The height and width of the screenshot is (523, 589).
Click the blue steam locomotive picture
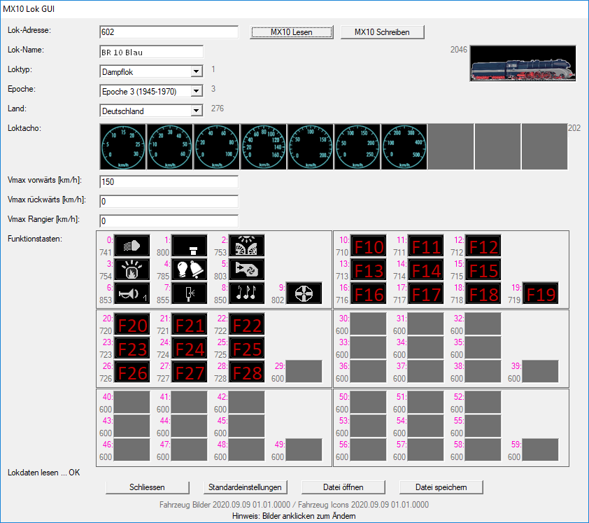(x=522, y=67)
